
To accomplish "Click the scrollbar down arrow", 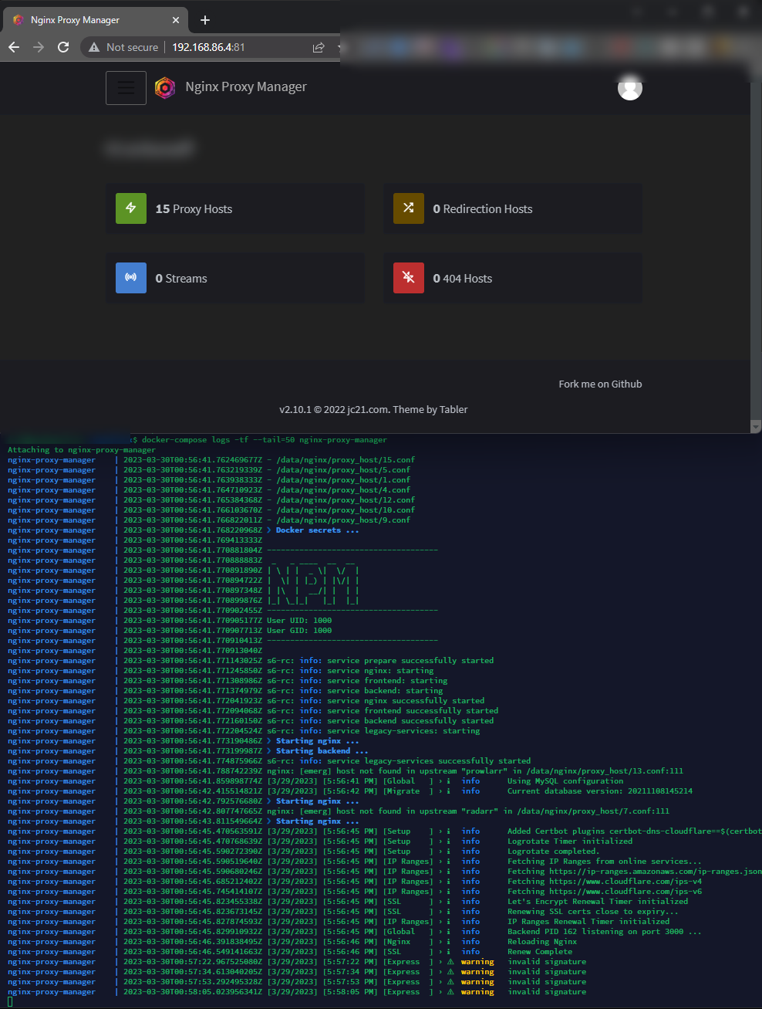I will [757, 425].
